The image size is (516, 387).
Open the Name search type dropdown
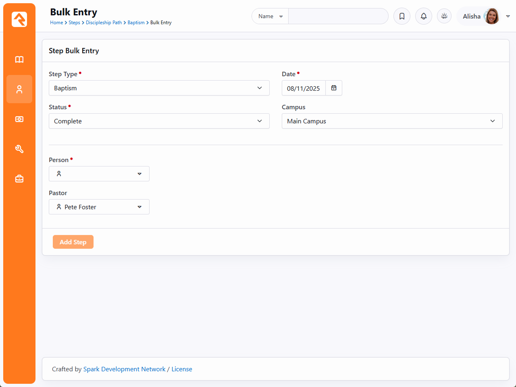(x=270, y=16)
